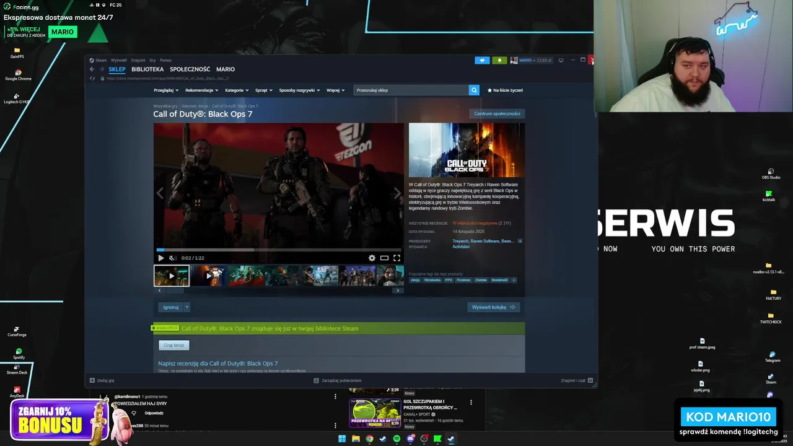Open Znajomi i czat panel
This screenshot has width=793, height=446.
tap(577, 380)
